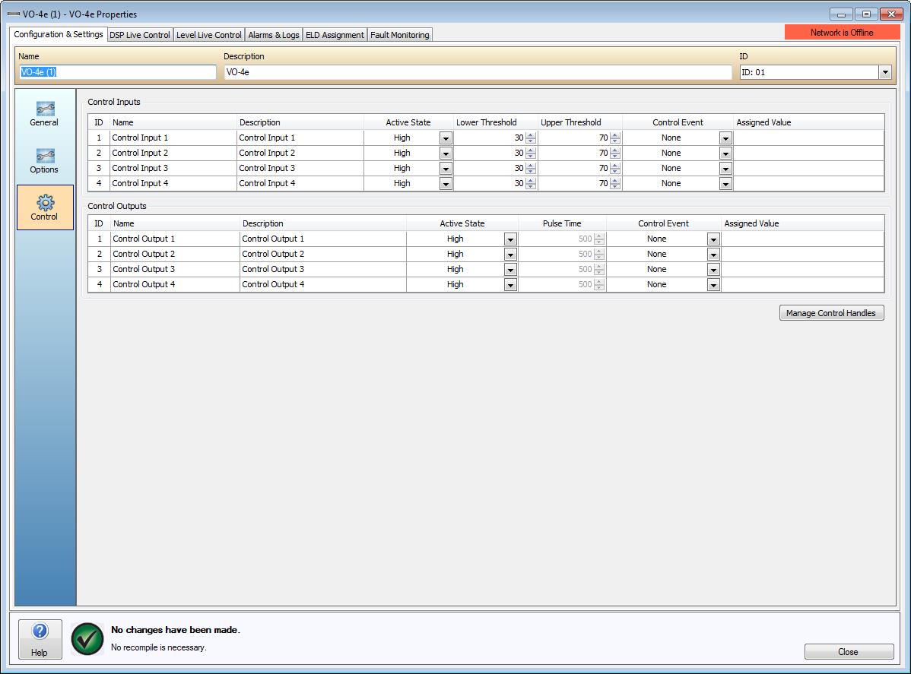Click the Help question mark button

pyautogui.click(x=40, y=639)
